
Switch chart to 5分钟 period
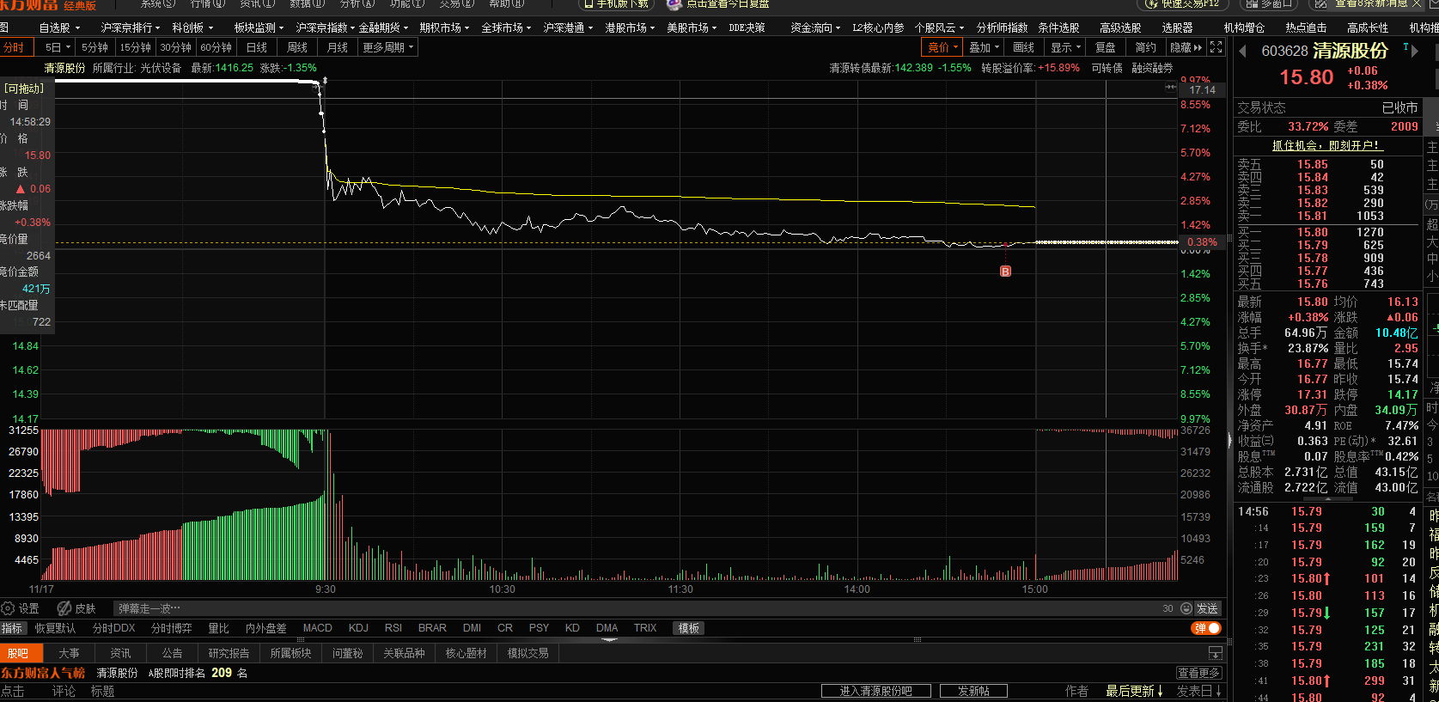tap(95, 47)
